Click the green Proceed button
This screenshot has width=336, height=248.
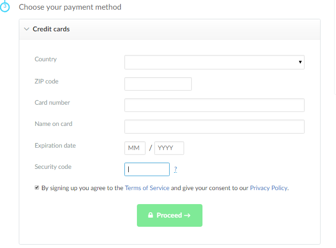pyautogui.click(x=170, y=215)
